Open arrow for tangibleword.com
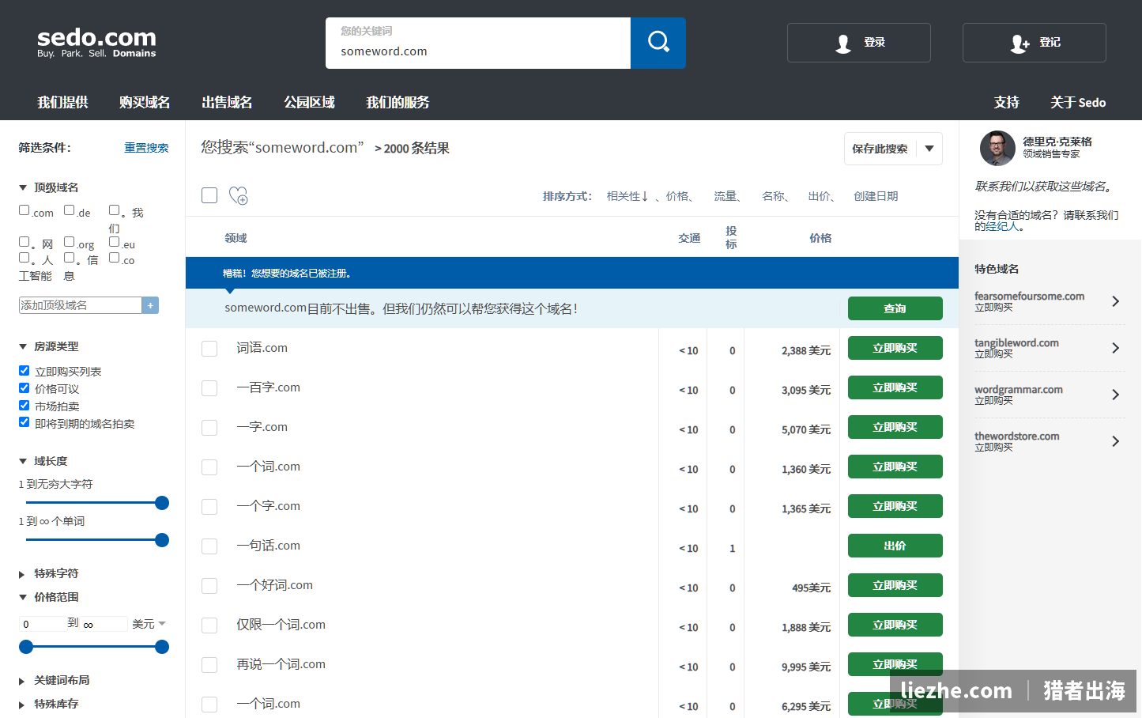This screenshot has height=718, width=1142. coord(1115,348)
